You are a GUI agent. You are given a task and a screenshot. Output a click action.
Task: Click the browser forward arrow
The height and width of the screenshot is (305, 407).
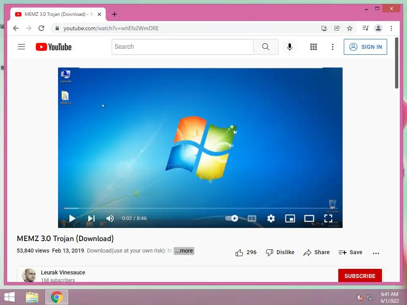tap(29, 28)
